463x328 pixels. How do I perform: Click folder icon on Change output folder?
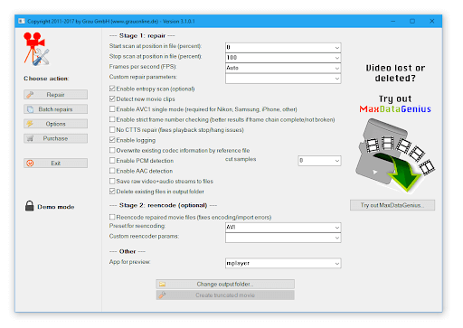(x=163, y=284)
